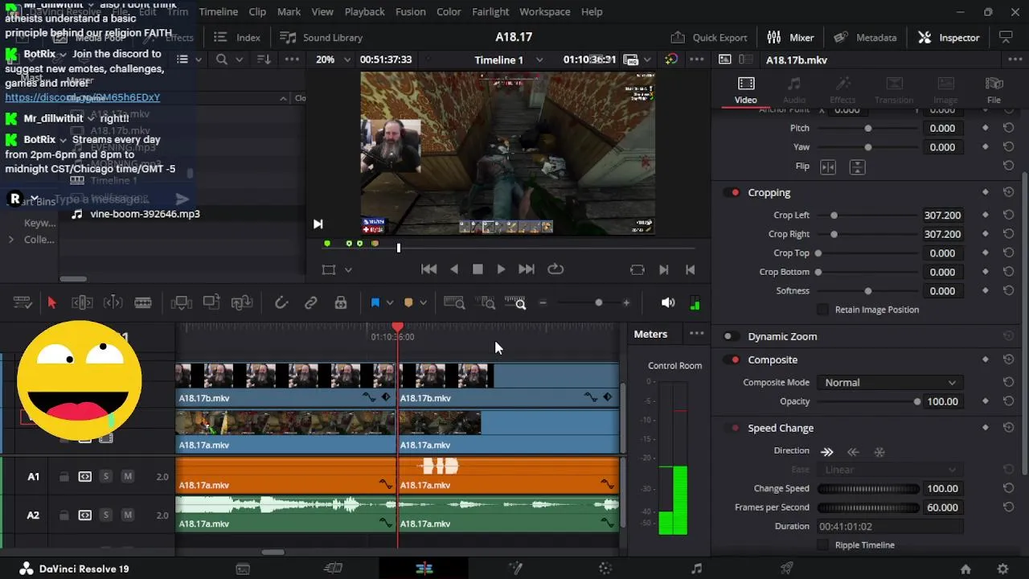Viewport: 1029px width, 579px height.
Task: Toggle timeline snapping
Action: pos(281,302)
